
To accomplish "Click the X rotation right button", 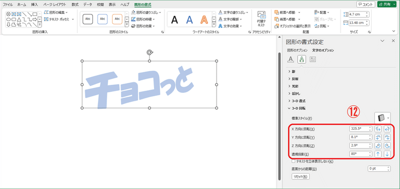I will (387, 129).
